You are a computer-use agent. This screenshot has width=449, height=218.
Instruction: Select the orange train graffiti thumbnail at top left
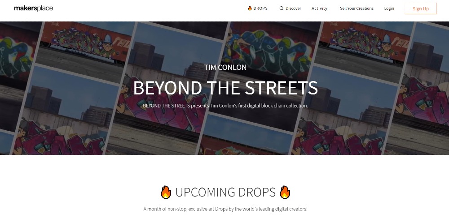pyautogui.click(x=86, y=43)
